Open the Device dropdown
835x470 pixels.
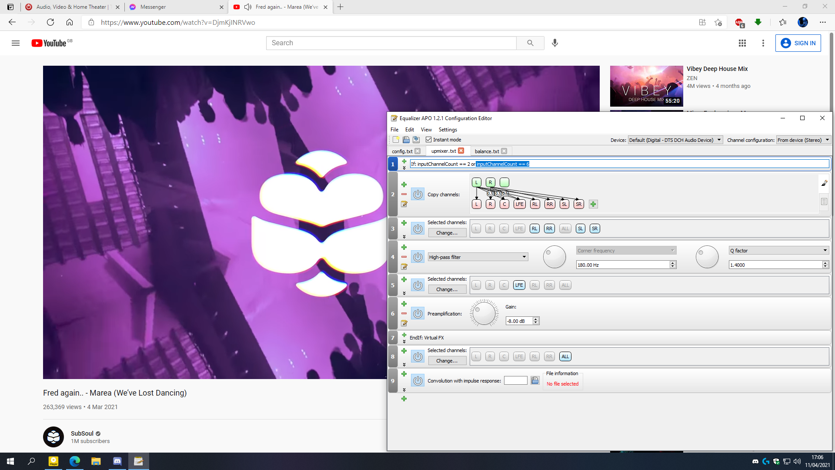click(x=675, y=140)
